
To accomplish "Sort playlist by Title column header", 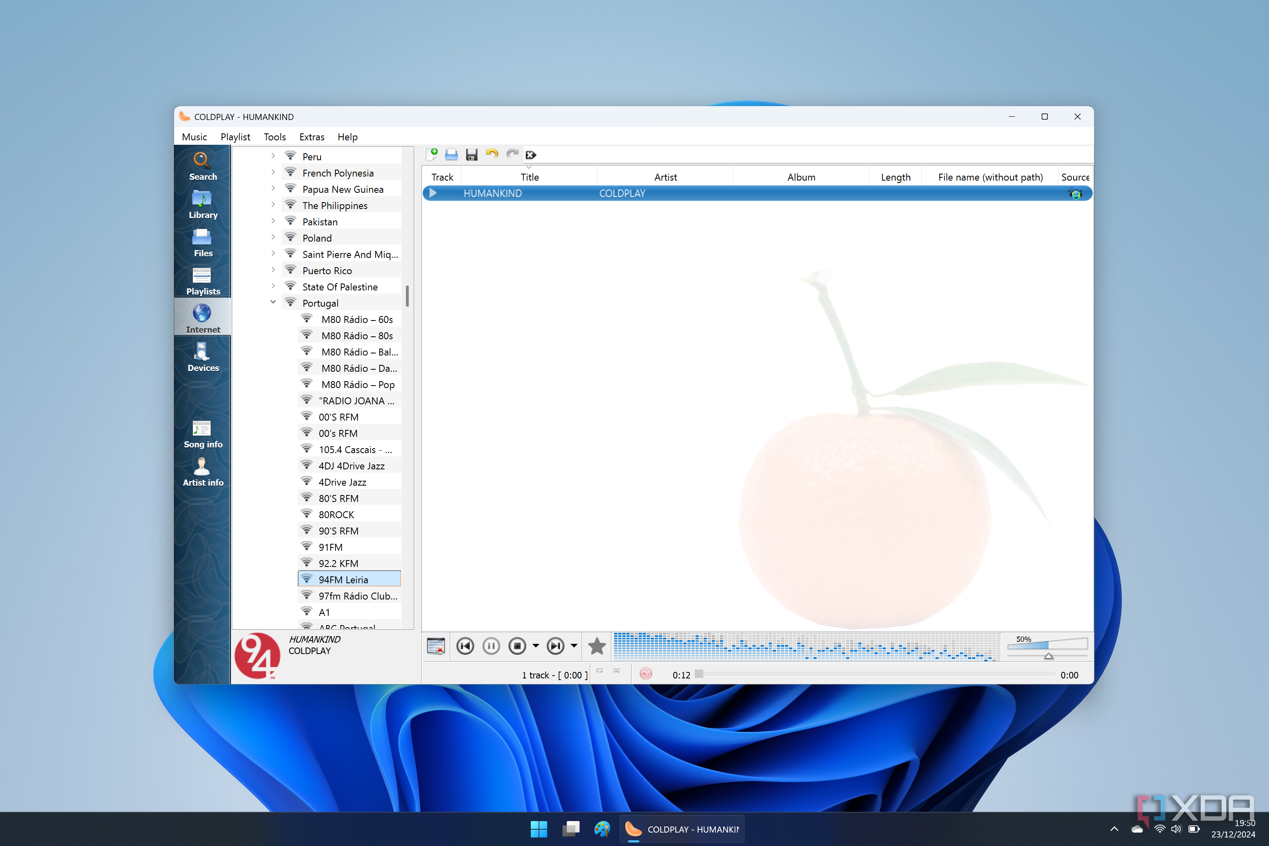I will 529,177.
